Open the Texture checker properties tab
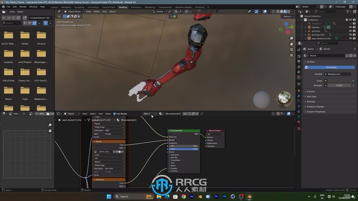 tap(299, 129)
